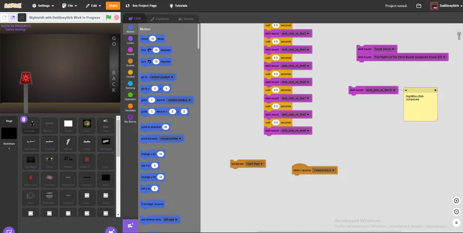Viewport: 463px width, 233px height.
Task: Select the Blank sprite
Action: 105,180
